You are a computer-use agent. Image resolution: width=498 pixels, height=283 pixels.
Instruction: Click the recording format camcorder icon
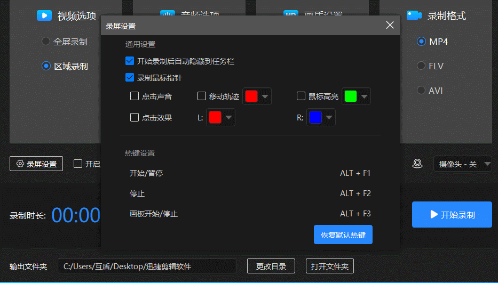click(414, 15)
